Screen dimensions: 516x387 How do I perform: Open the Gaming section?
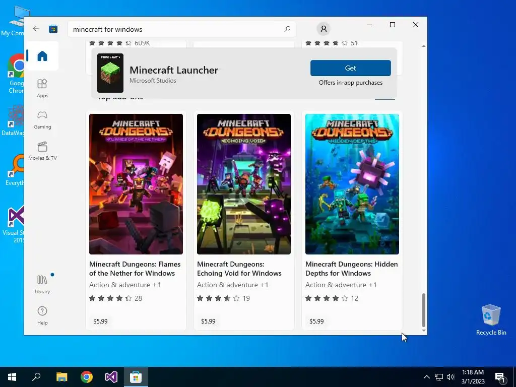(42, 119)
